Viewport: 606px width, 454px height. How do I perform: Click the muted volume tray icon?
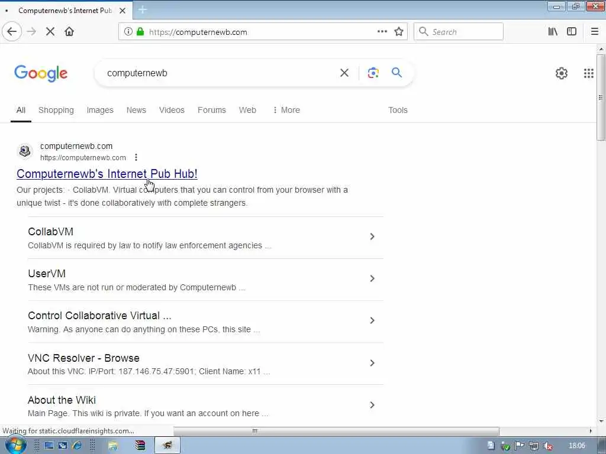click(547, 446)
